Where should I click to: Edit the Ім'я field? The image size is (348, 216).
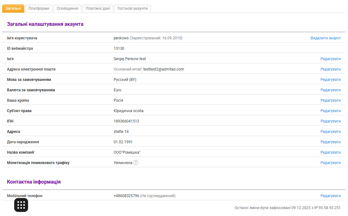[x=330, y=59]
